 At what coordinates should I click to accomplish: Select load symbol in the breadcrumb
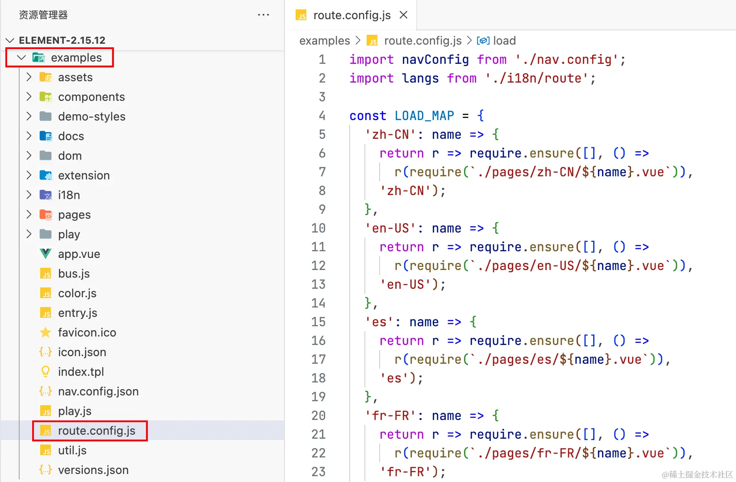pos(505,41)
